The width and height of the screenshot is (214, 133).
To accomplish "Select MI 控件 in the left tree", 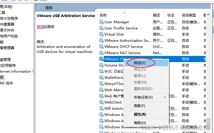I will (7, 83).
